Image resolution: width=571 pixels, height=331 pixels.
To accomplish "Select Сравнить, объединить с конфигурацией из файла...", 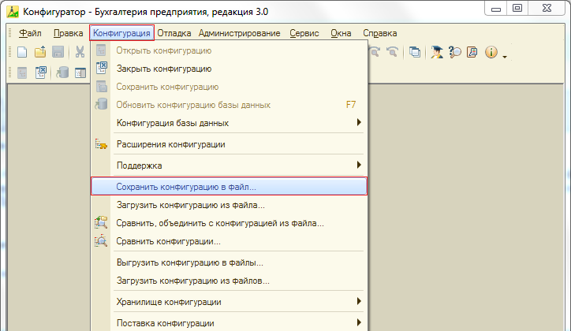I will click(x=229, y=223).
